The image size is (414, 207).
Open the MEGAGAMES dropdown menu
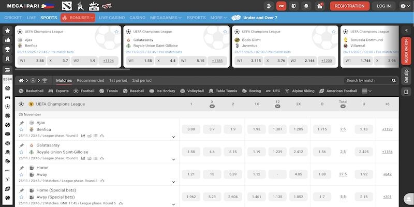166,18
